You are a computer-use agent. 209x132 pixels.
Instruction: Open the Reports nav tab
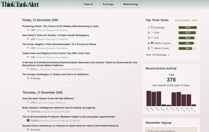[89, 4]
